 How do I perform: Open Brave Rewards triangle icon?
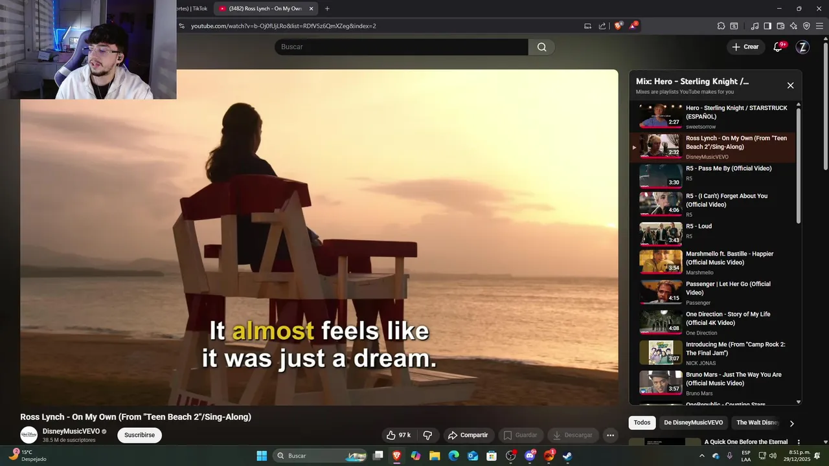click(x=633, y=26)
